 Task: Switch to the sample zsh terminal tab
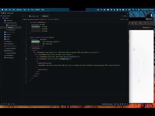[x=34, y=16]
